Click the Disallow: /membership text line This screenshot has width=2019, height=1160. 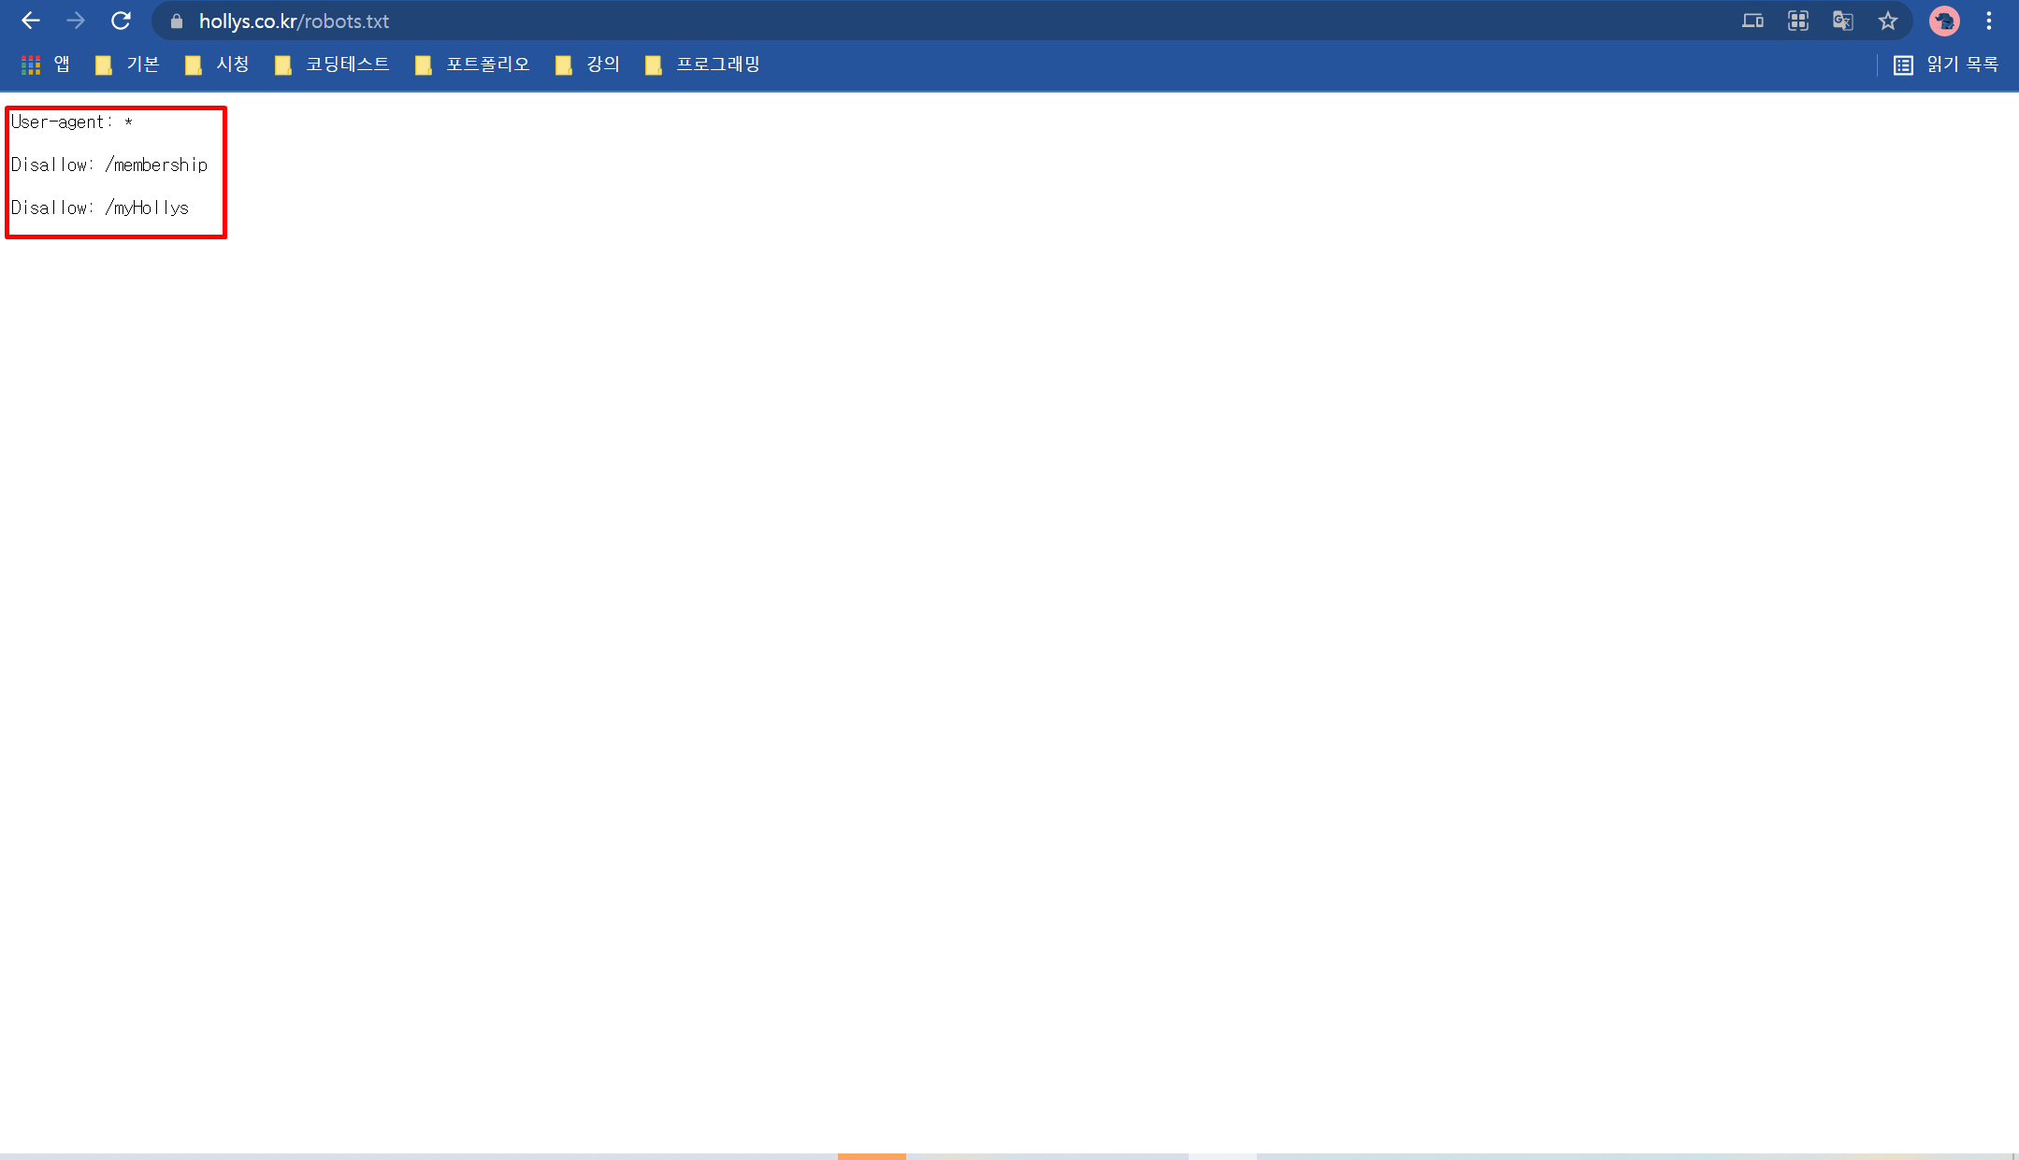pyautogui.click(x=109, y=165)
